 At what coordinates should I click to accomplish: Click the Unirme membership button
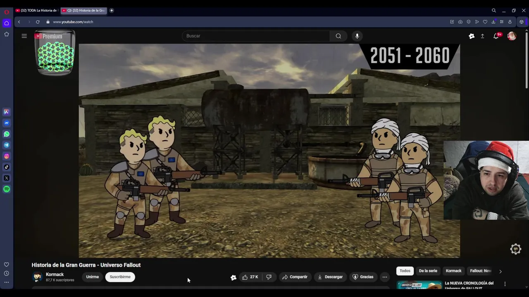pos(93,277)
